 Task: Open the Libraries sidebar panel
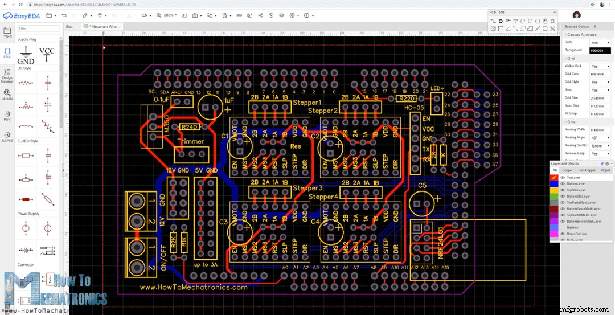click(7, 95)
